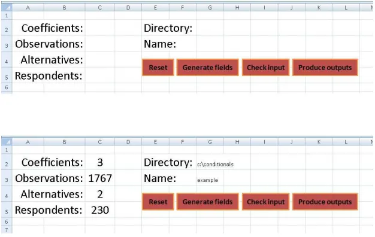Screen dimensions: 375x237
Task: Click Check input button in lower spreadsheet
Action: tap(266, 202)
